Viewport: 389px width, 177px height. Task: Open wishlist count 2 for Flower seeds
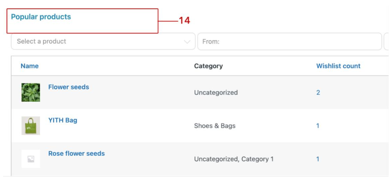point(318,92)
